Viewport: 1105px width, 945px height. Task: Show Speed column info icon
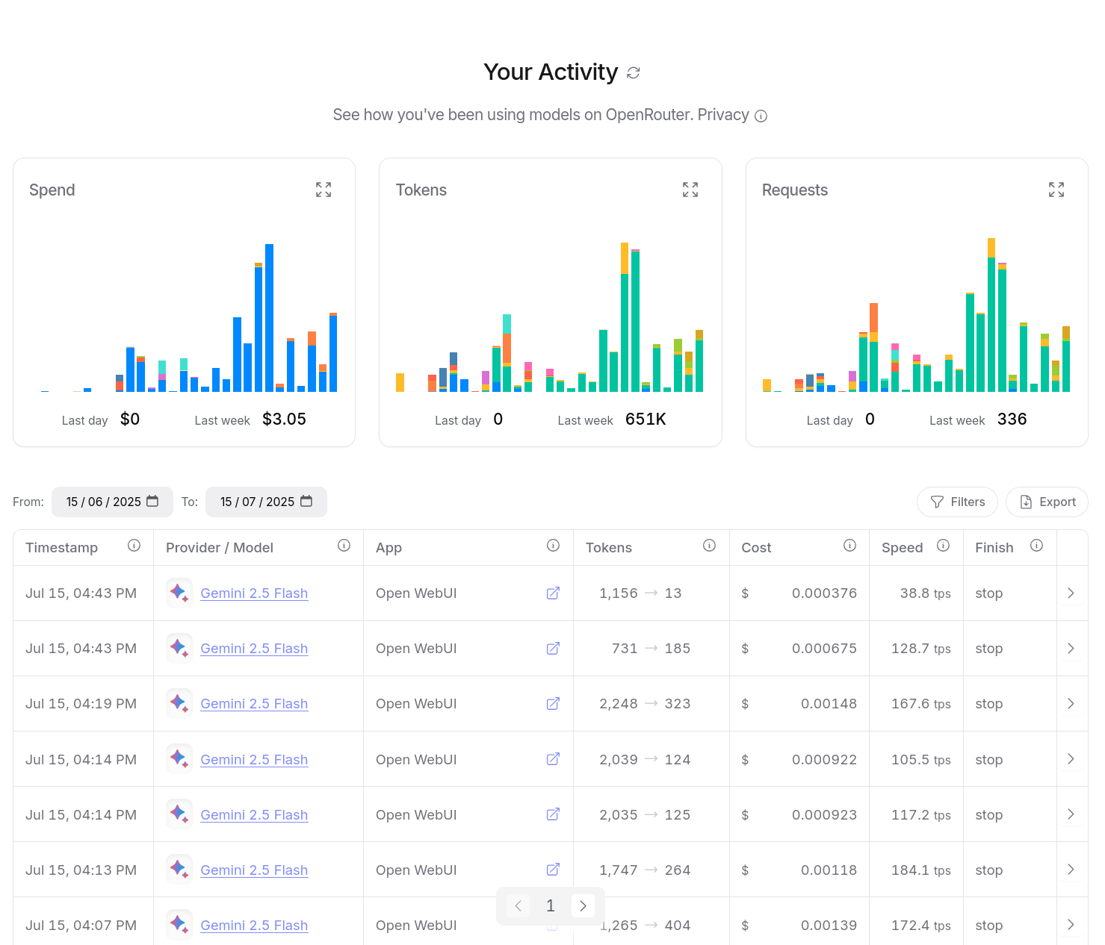(944, 546)
